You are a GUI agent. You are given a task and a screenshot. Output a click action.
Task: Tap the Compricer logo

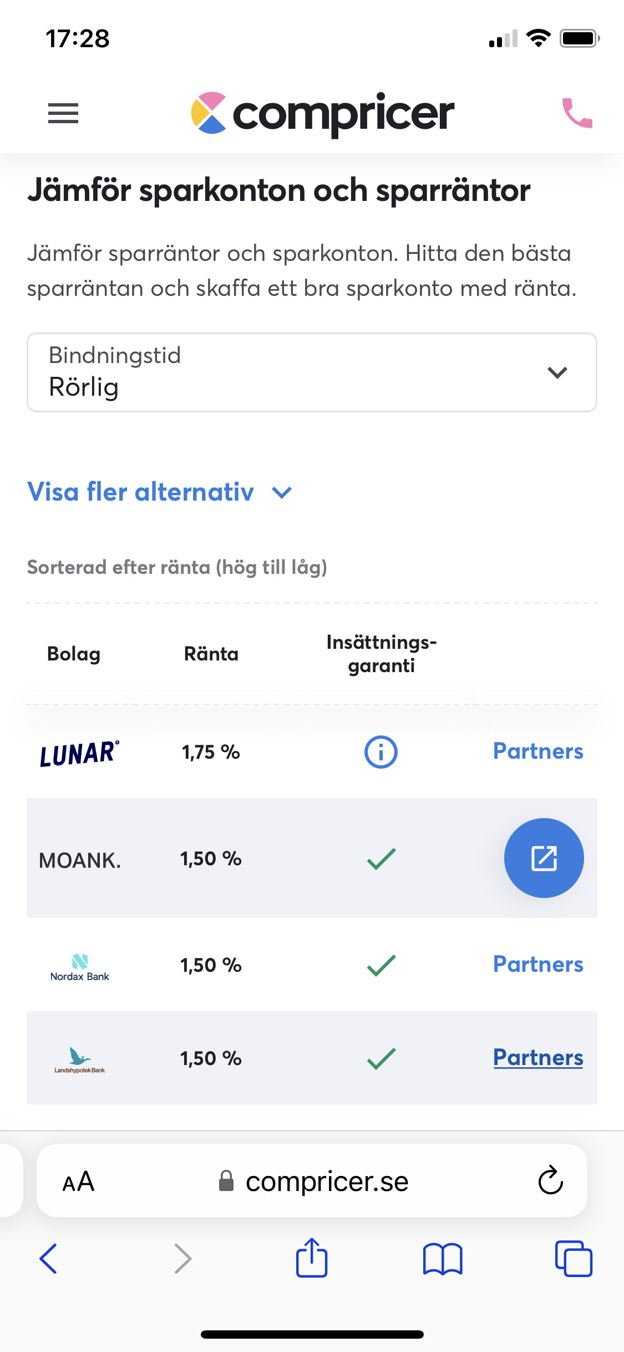click(x=322, y=113)
